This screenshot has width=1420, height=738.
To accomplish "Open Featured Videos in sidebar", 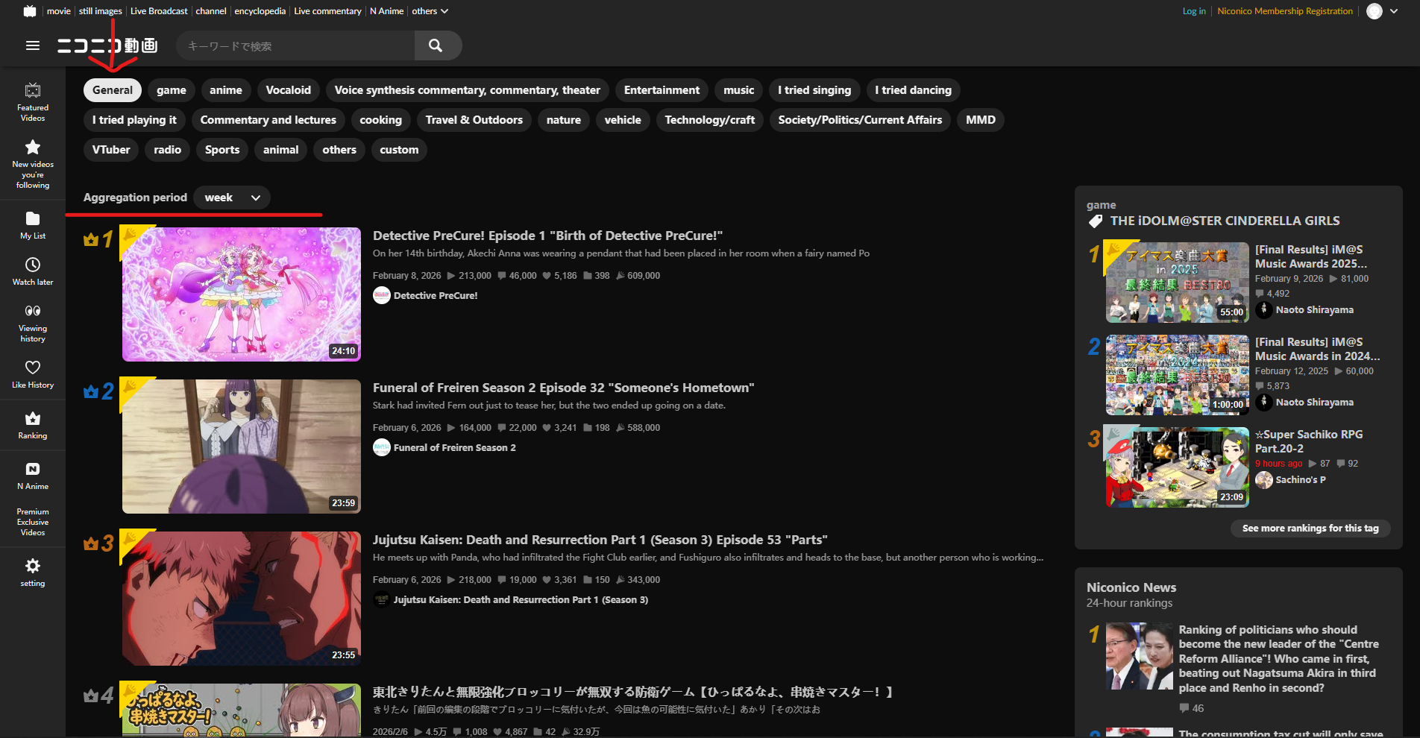I will (x=33, y=101).
